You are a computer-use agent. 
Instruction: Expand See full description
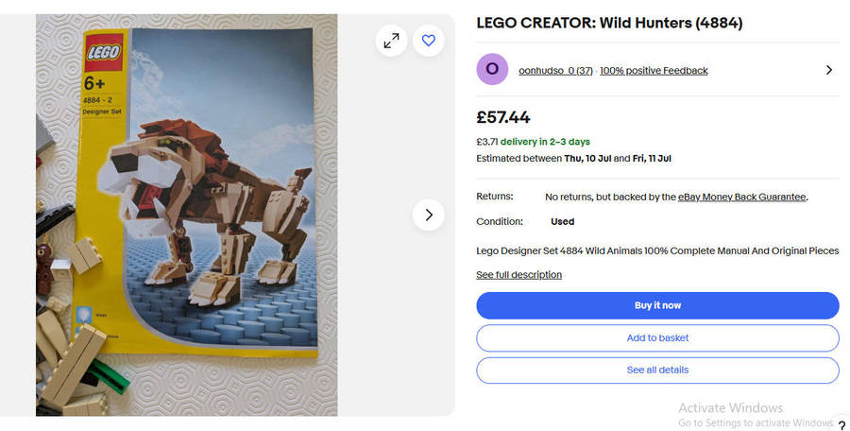click(x=518, y=275)
